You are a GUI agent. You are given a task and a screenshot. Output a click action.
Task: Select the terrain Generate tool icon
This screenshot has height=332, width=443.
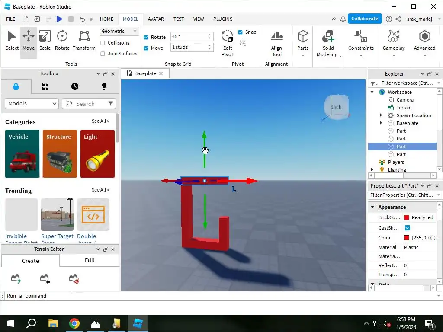point(16,278)
